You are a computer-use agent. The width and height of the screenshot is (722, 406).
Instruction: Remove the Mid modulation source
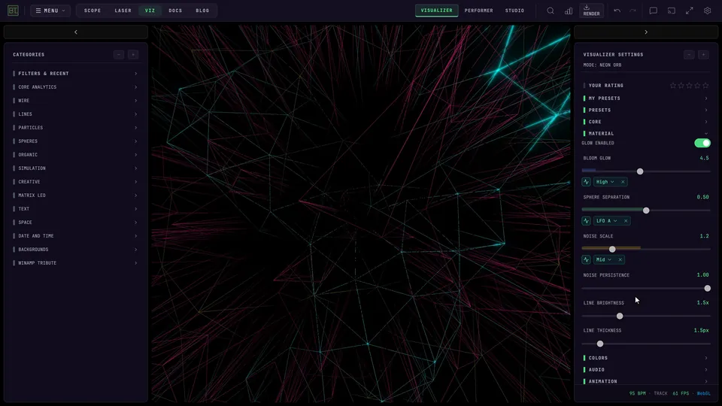[620, 259]
